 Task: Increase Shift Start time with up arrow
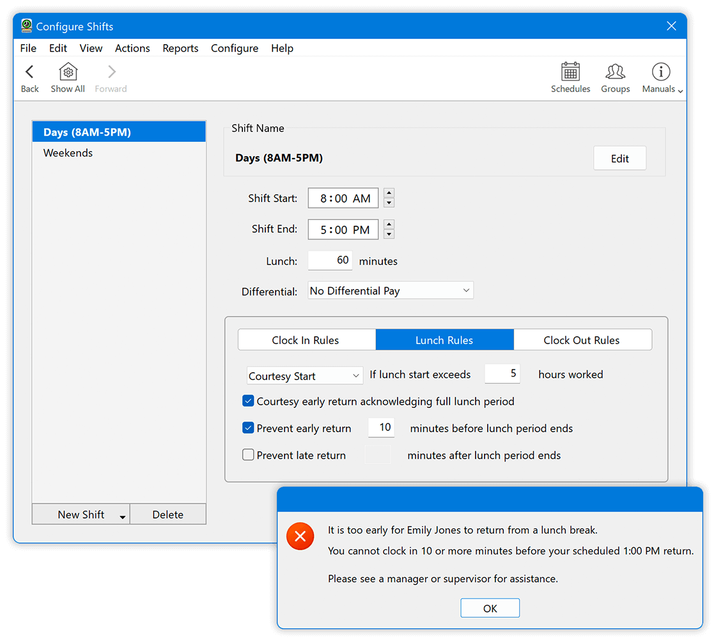389,193
